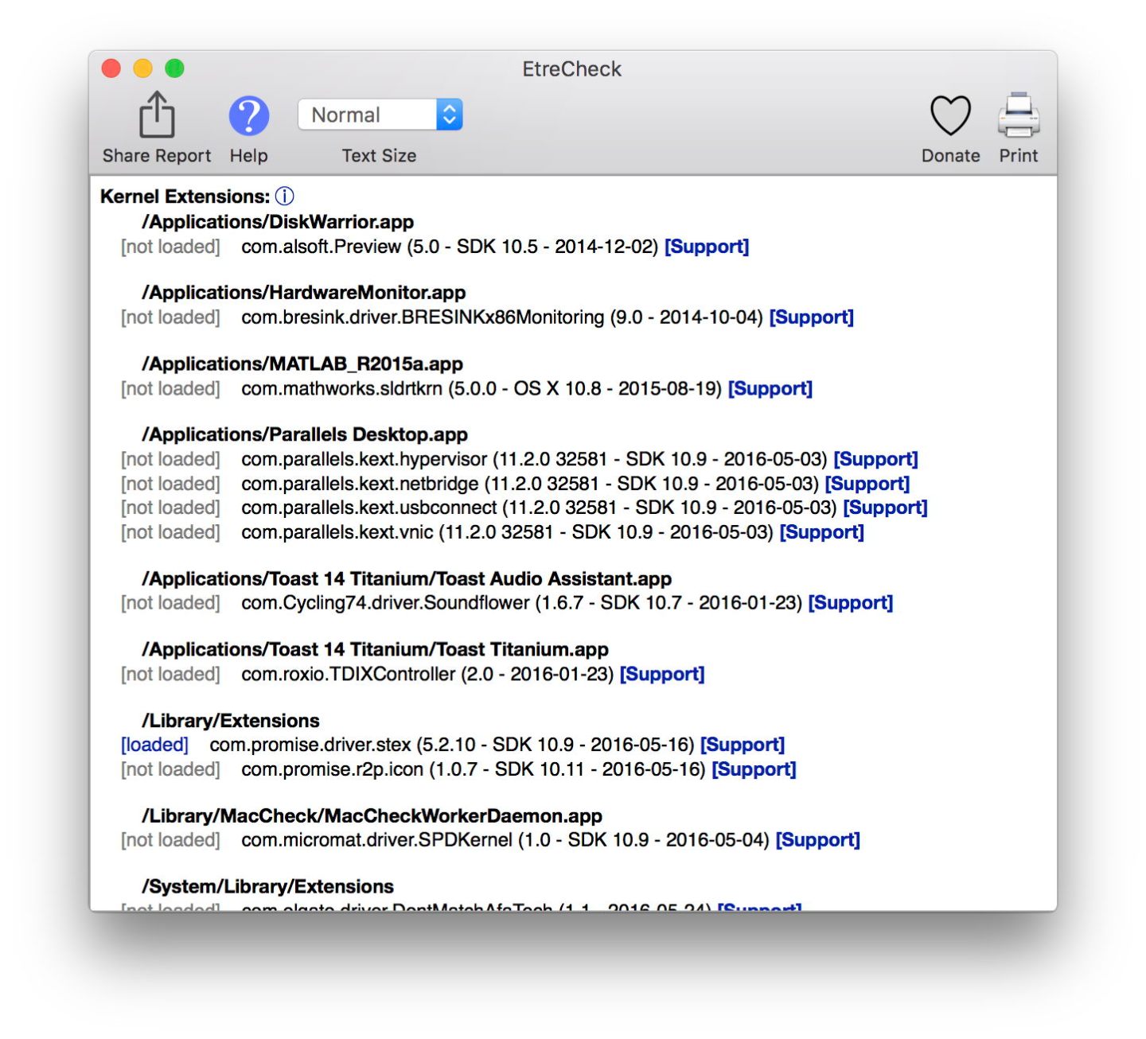The image size is (1146, 1039).
Task: Click the EtreCheck window title
Action: pos(571,69)
